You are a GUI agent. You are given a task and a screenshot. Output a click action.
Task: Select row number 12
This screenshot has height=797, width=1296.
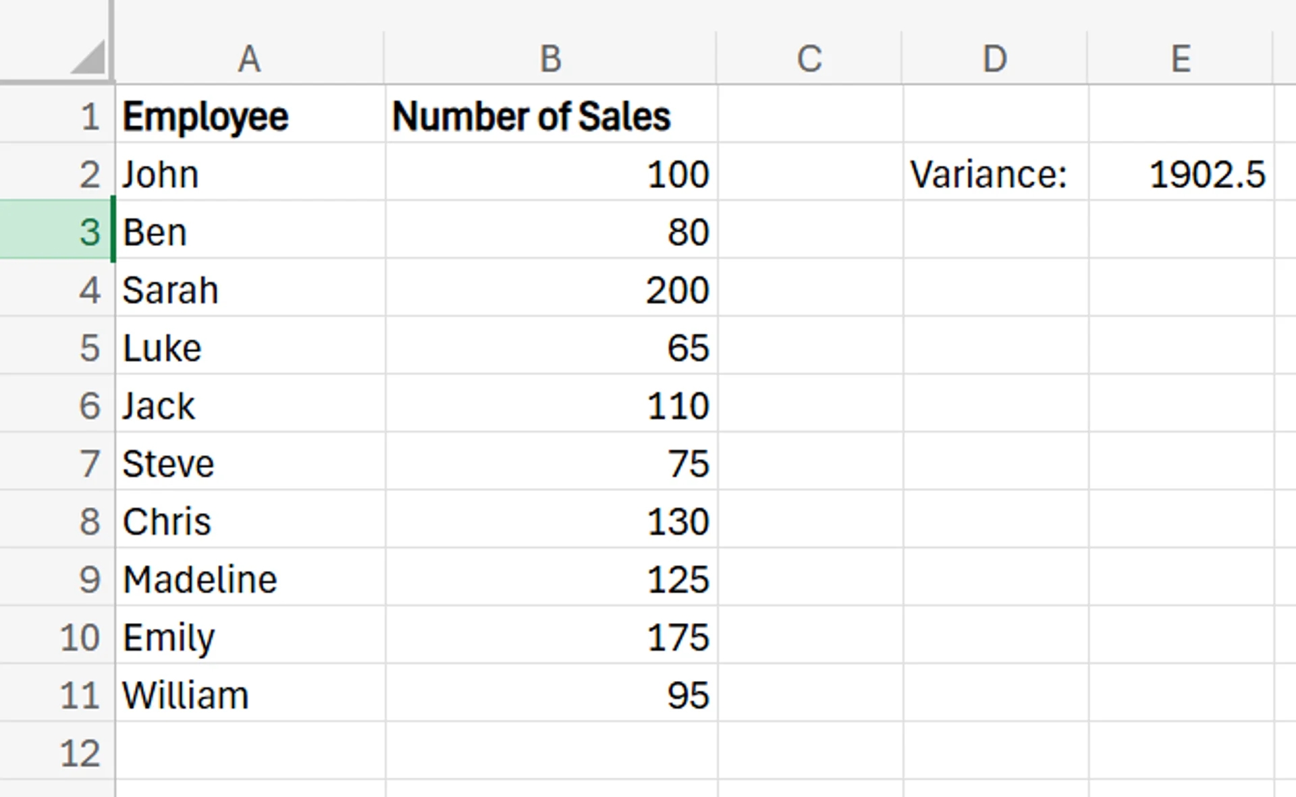click(81, 752)
